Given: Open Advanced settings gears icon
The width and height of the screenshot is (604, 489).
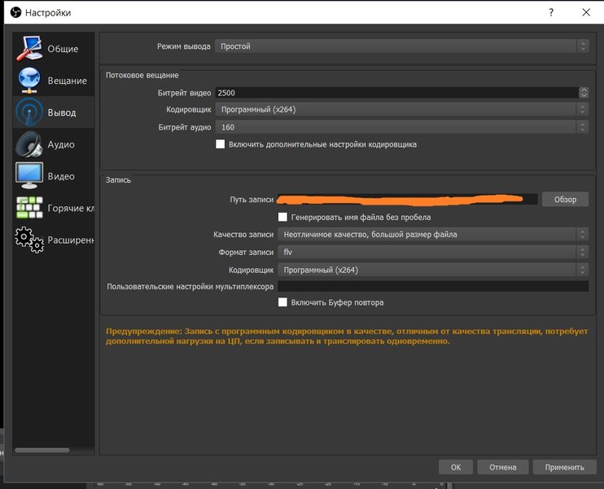Looking at the screenshot, I should click(x=29, y=240).
